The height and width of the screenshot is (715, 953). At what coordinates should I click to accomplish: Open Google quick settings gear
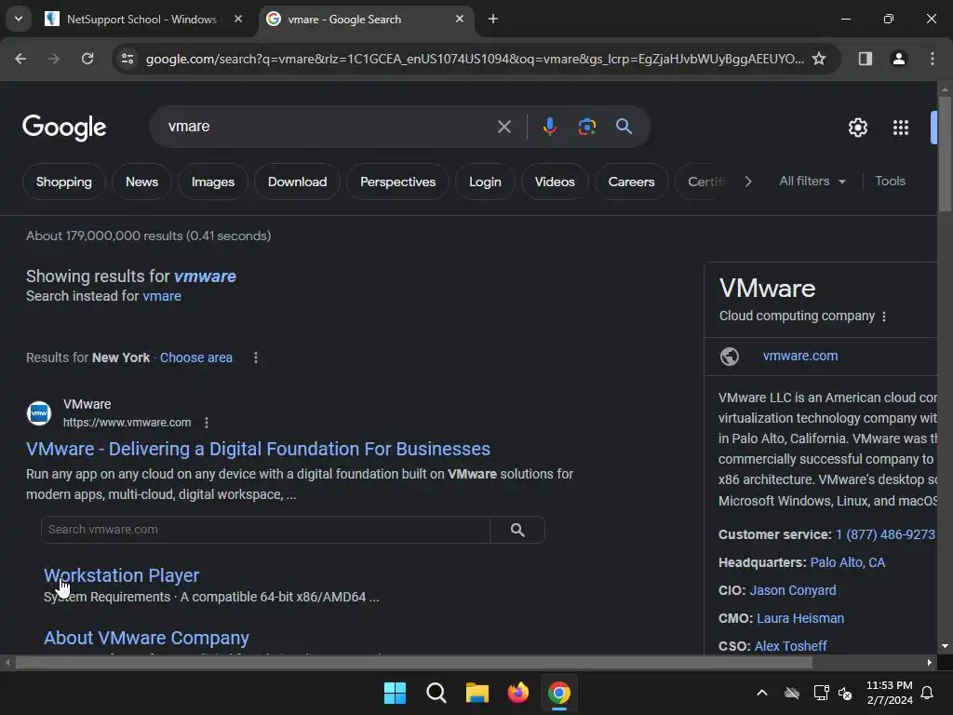(x=857, y=128)
